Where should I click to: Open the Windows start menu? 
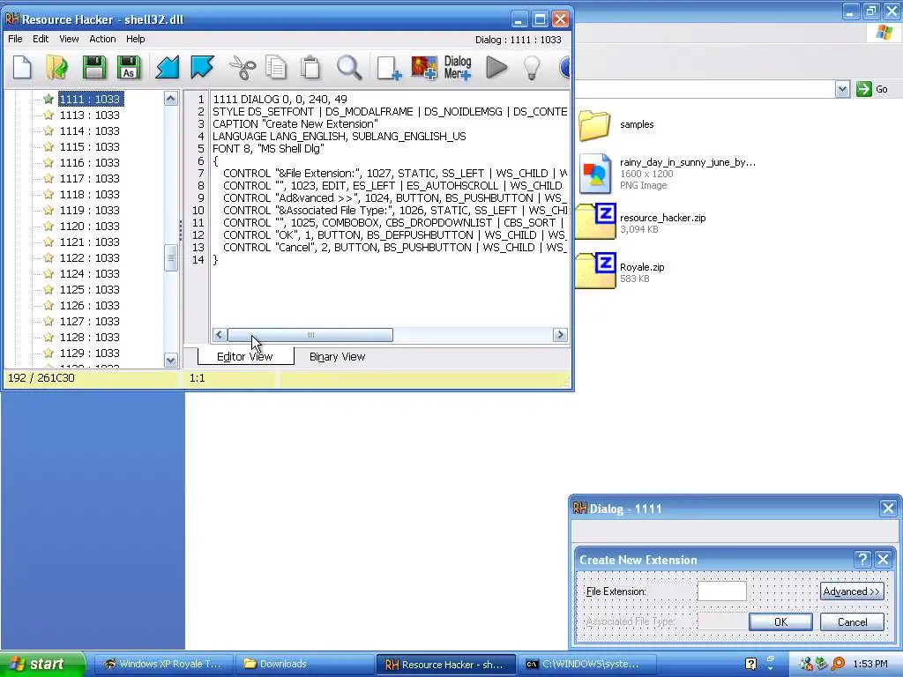(41, 664)
